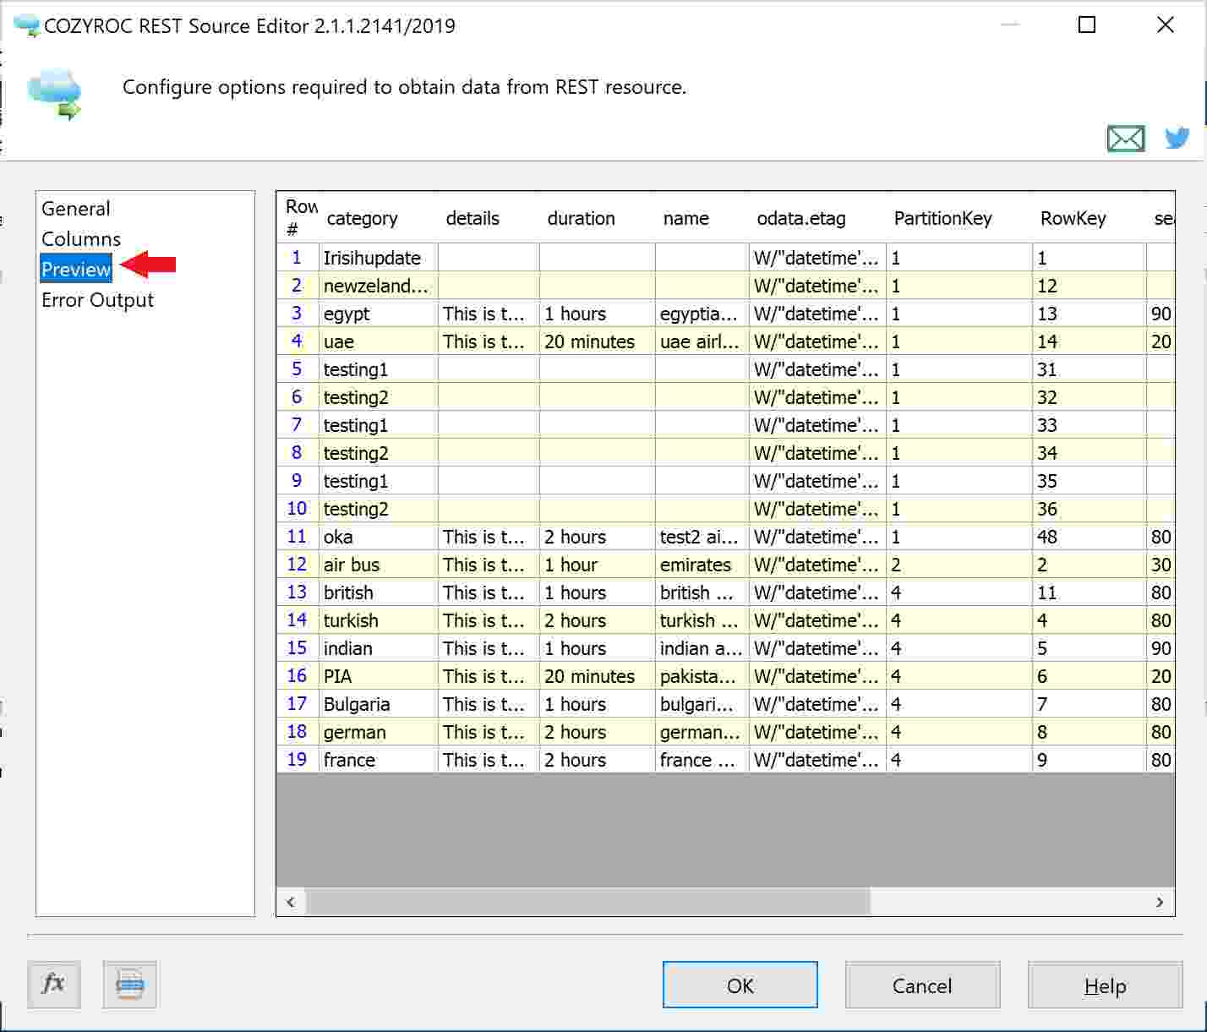Click the odata.etag cell in the egypt row
This screenshot has width=1207, height=1032.
[x=817, y=314]
